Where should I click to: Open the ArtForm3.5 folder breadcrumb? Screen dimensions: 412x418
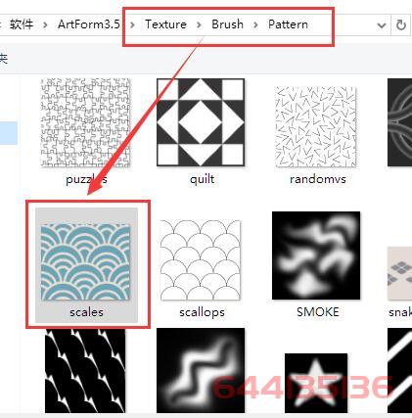pyautogui.click(x=89, y=24)
